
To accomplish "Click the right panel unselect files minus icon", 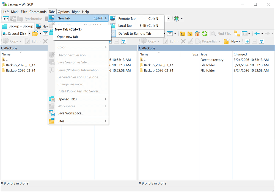I will coord(254,41).
